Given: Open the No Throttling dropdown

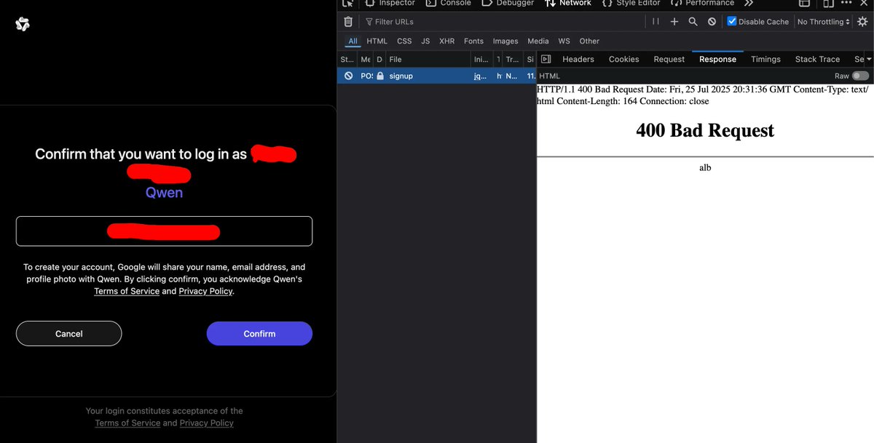Looking at the screenshot, I should point(824,22).
